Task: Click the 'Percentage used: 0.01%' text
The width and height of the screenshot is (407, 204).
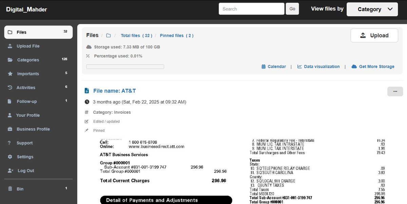Action: [x=118, y=56]
